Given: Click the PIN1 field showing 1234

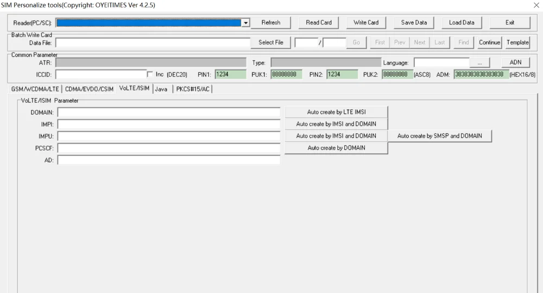Looking at the screenshot, I should click(x=230, y=74).
